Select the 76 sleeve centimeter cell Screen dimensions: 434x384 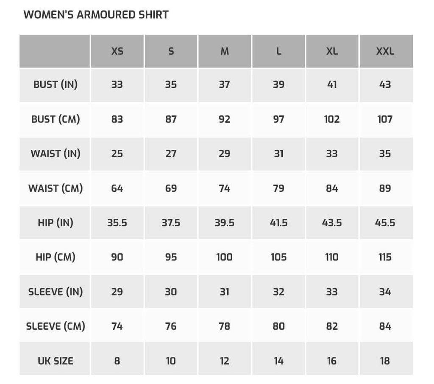(x=171, y=326)
